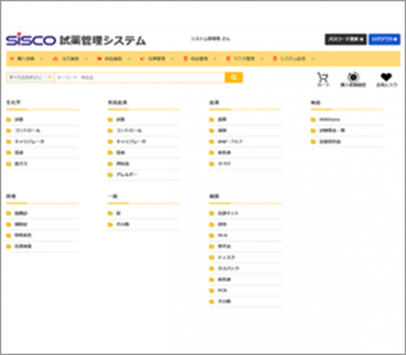The image size is (406, 355).
Task: Expand the dropdown arrow next to マスタ管理
Action: (x=262, y=58)
